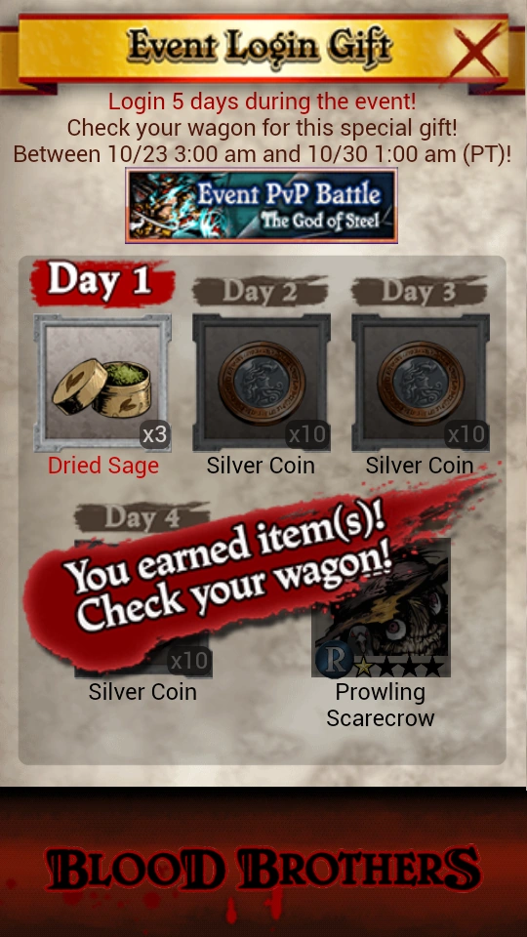This screenshot has width=527, height=937.
Task: Tap the red Day 1 label
Action: (x=102, y=281)
